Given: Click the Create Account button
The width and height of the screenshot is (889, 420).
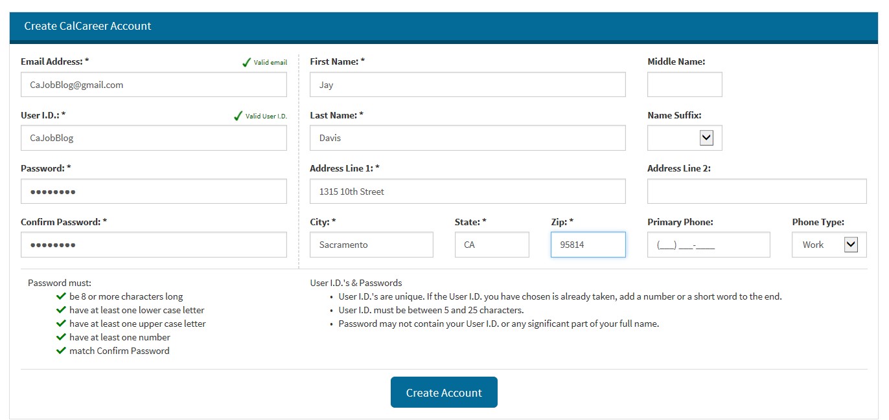Looking at the screenshot, I should [444, 392].
